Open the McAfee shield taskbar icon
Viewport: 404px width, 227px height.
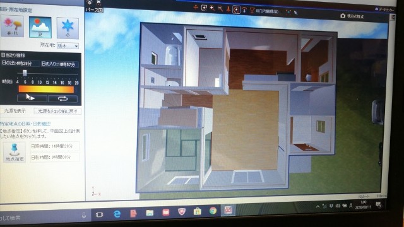point(182,212)
